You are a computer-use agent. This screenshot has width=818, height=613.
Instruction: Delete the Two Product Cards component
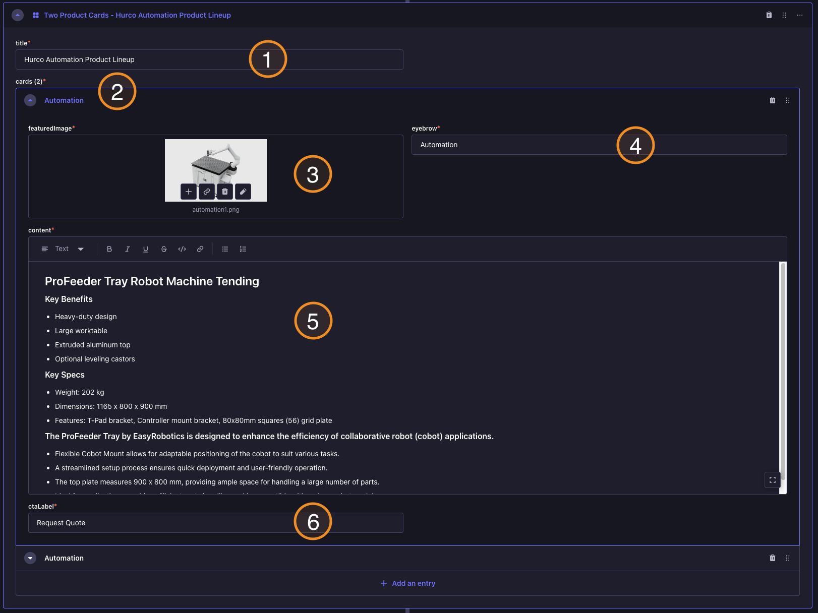[x=769, y=15]
